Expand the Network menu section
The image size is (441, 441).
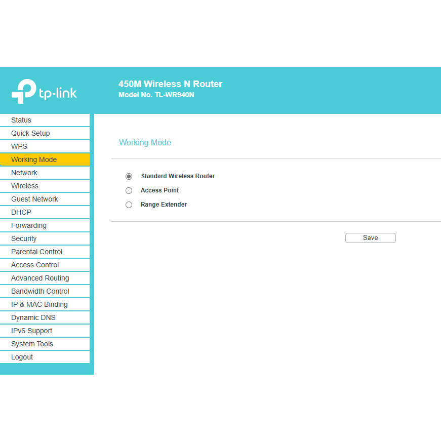pyautogui.click(x=24, y=173)
